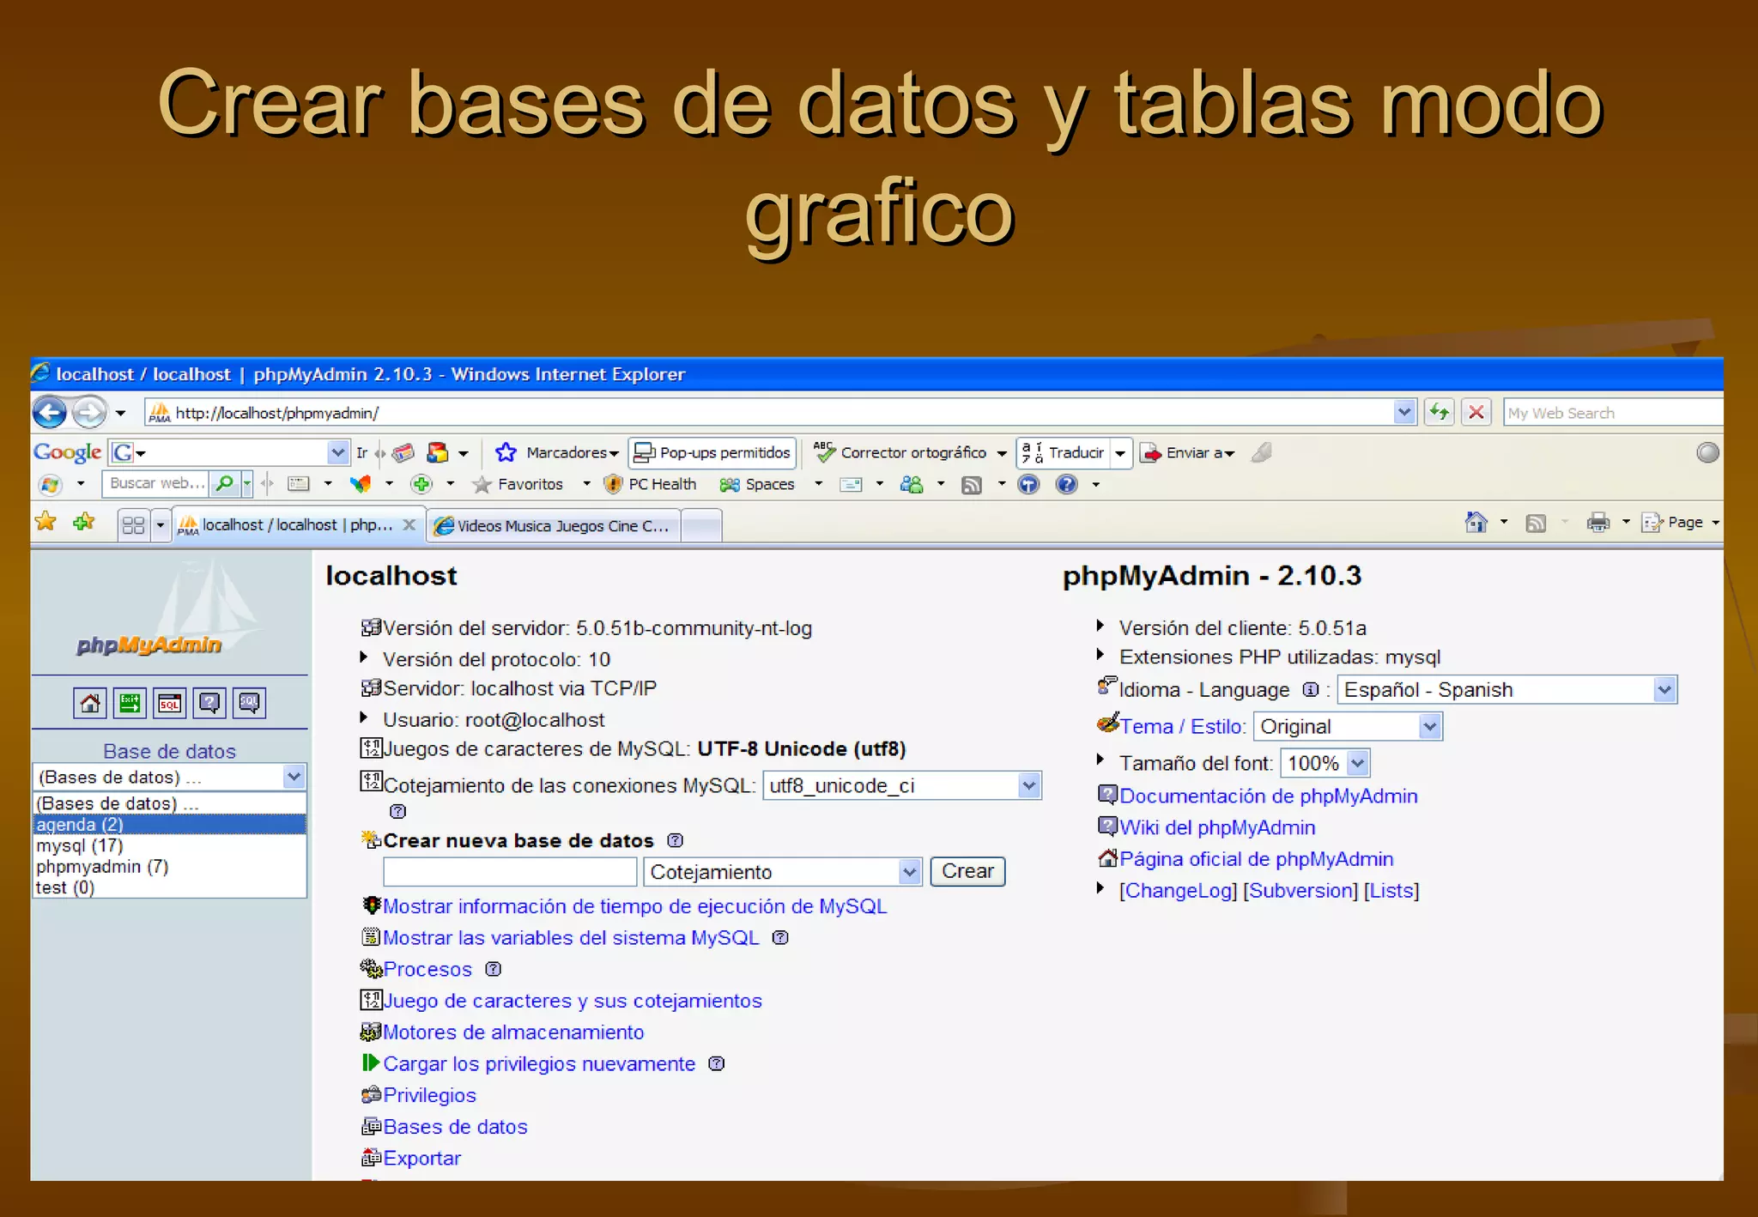Open the SQL documentation sidebar icon
This screenshot has width=1758, height=1217.
click(249, 704)
